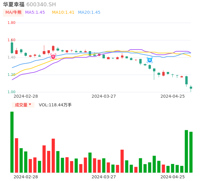
Task: Click the stock code 600340.SH
Action: (x=41, y=4)
